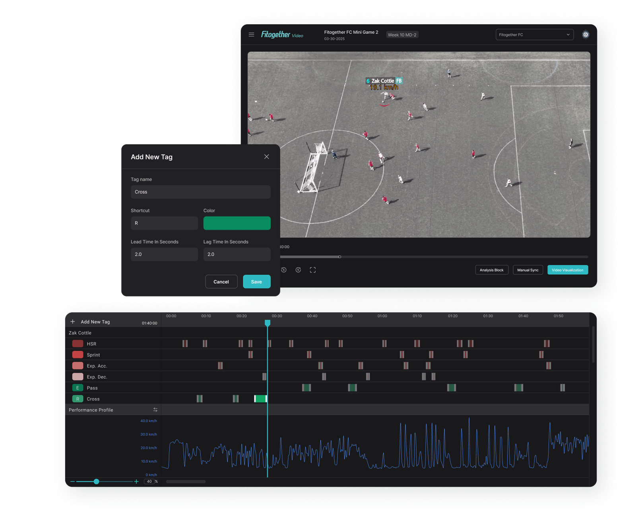Zoom in timeline with the plus icon

point(136,482)
